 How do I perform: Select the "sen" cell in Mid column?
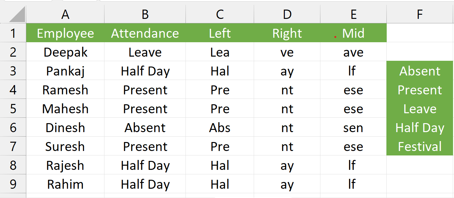pyautogui.click(x=353, y=128)
